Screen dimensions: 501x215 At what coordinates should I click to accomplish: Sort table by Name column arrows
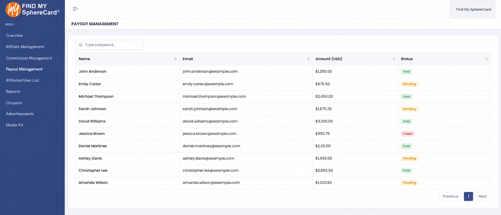coord(176,59)
